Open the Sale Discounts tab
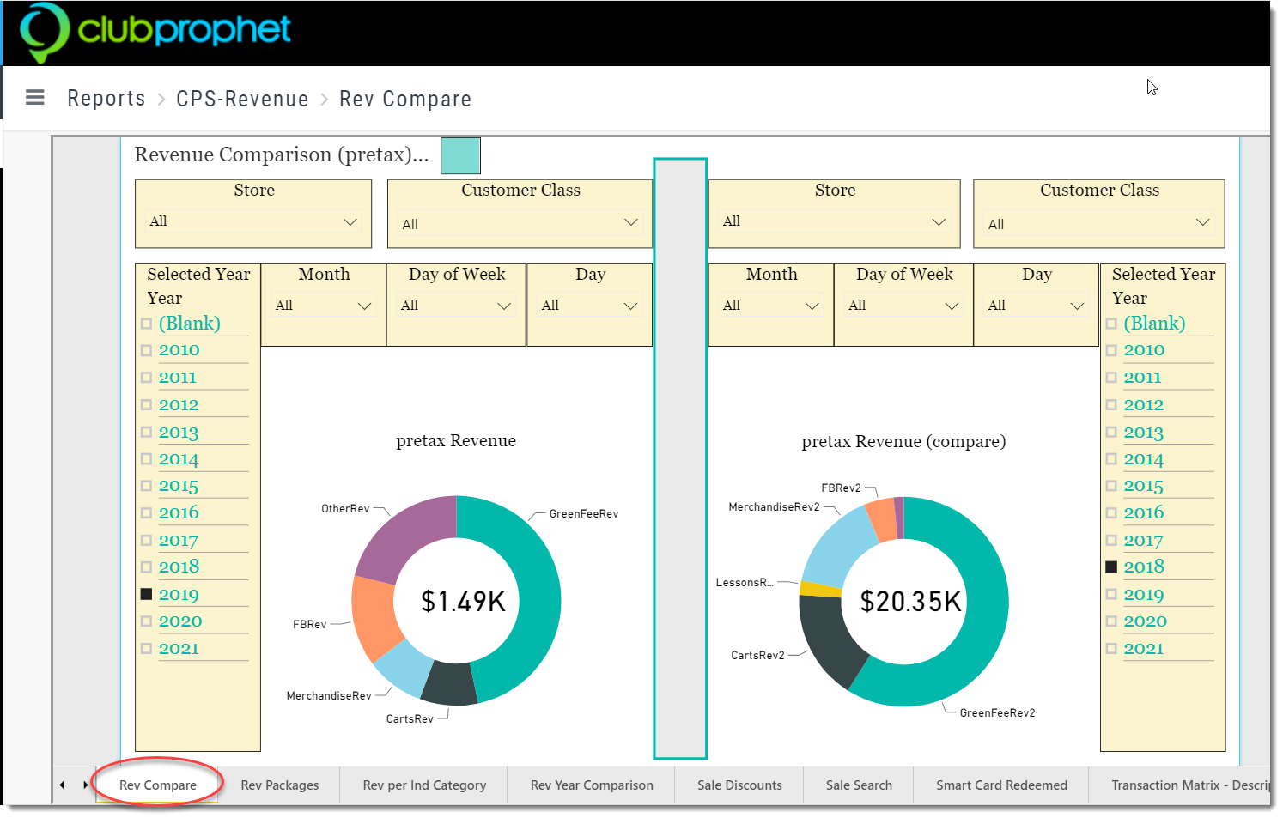Viewport: 1283px width, 818px height. coord(739,785)
